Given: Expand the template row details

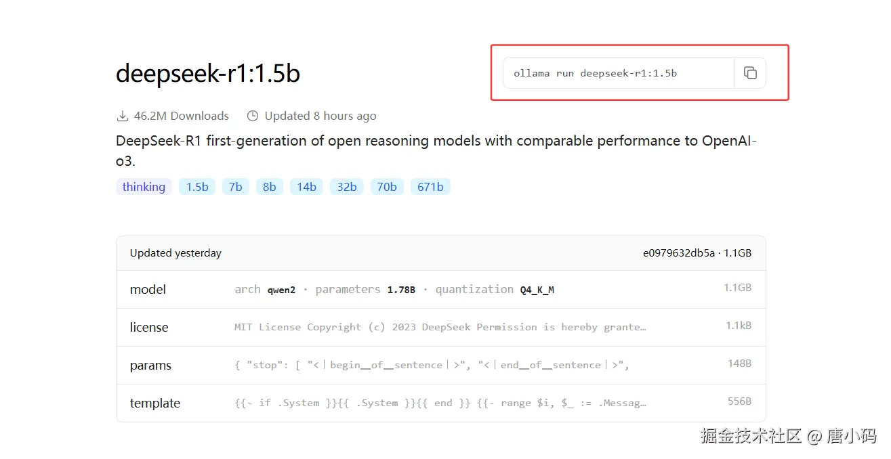Looking at the screenshot, I should [x=154, y=403].
